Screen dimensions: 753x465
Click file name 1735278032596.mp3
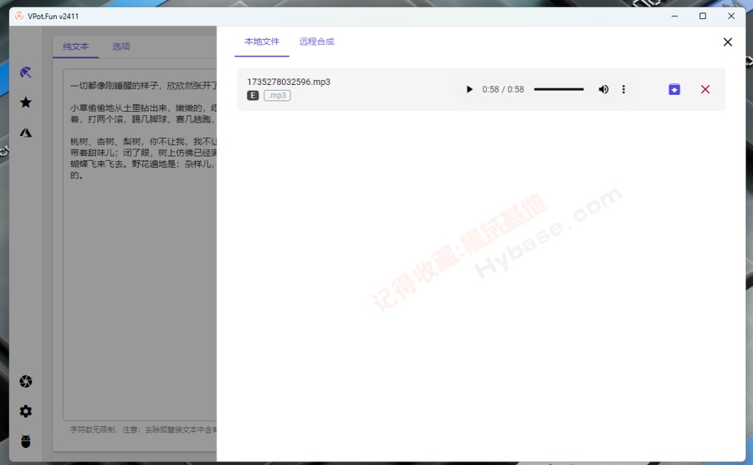pos(288,82)
